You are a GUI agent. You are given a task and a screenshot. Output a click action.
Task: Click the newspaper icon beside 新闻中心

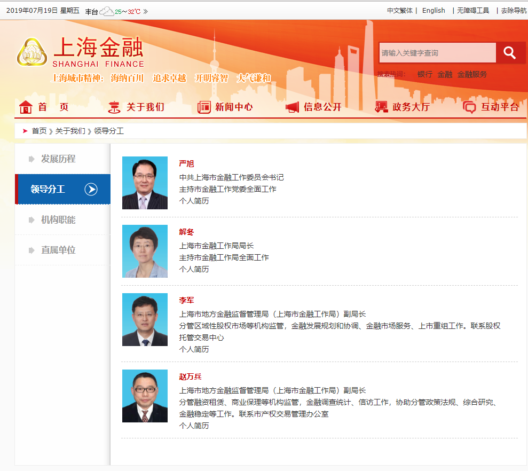point(203,107)
